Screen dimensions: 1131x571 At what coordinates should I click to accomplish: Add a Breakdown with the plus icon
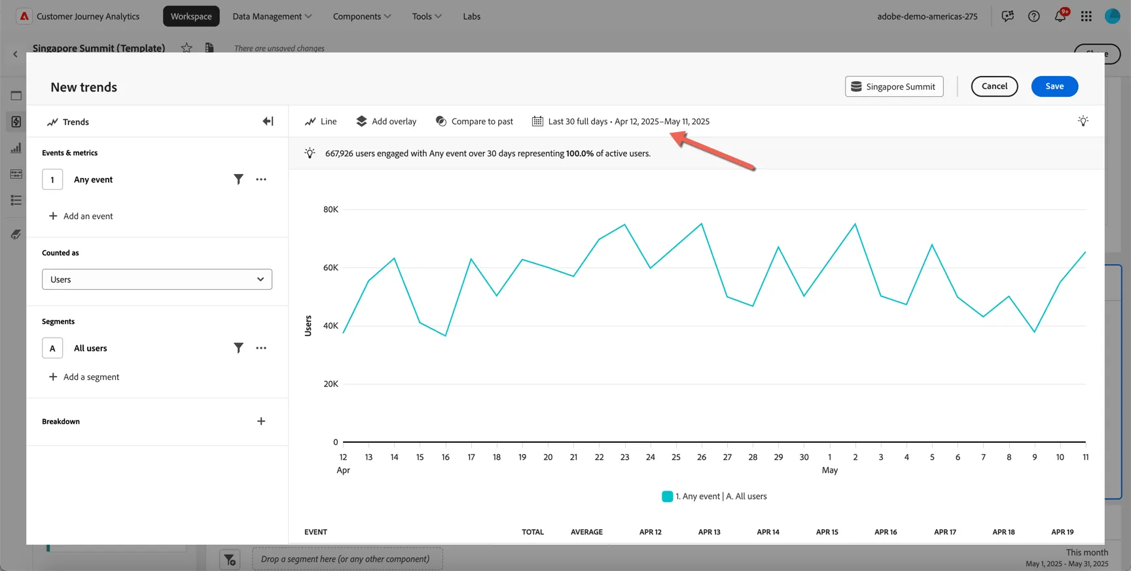pyautogui.click(x=261, y=421)
